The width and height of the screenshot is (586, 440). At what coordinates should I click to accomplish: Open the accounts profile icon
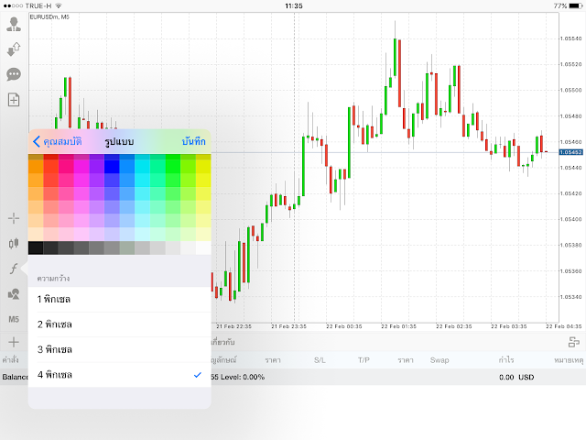14,24
